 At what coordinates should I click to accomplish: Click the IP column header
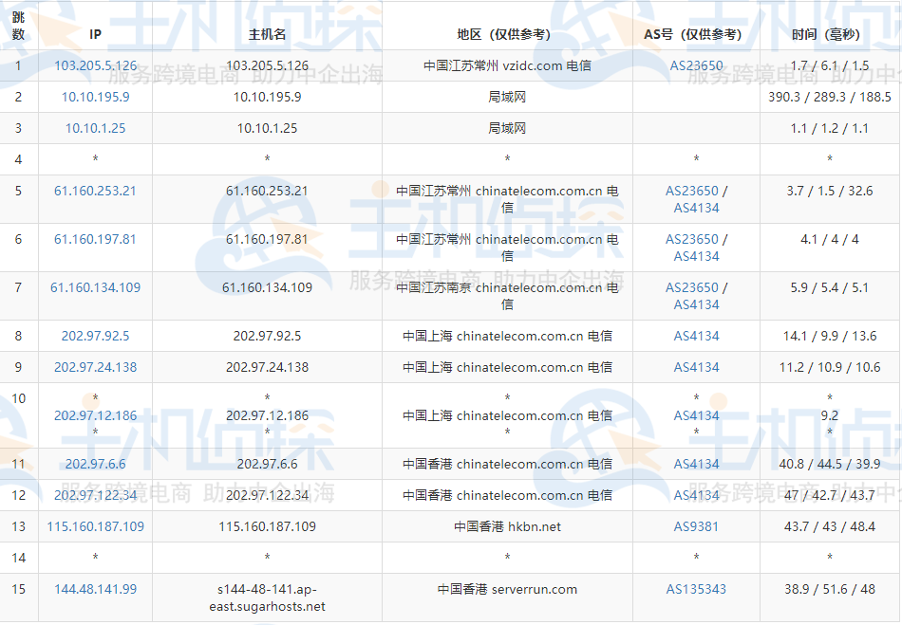(x=96, y=34)
